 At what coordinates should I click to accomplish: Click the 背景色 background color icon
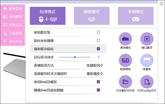tap(147, 60)
